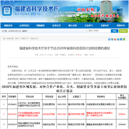Share via the red Weibo icon

pos(115,39)
